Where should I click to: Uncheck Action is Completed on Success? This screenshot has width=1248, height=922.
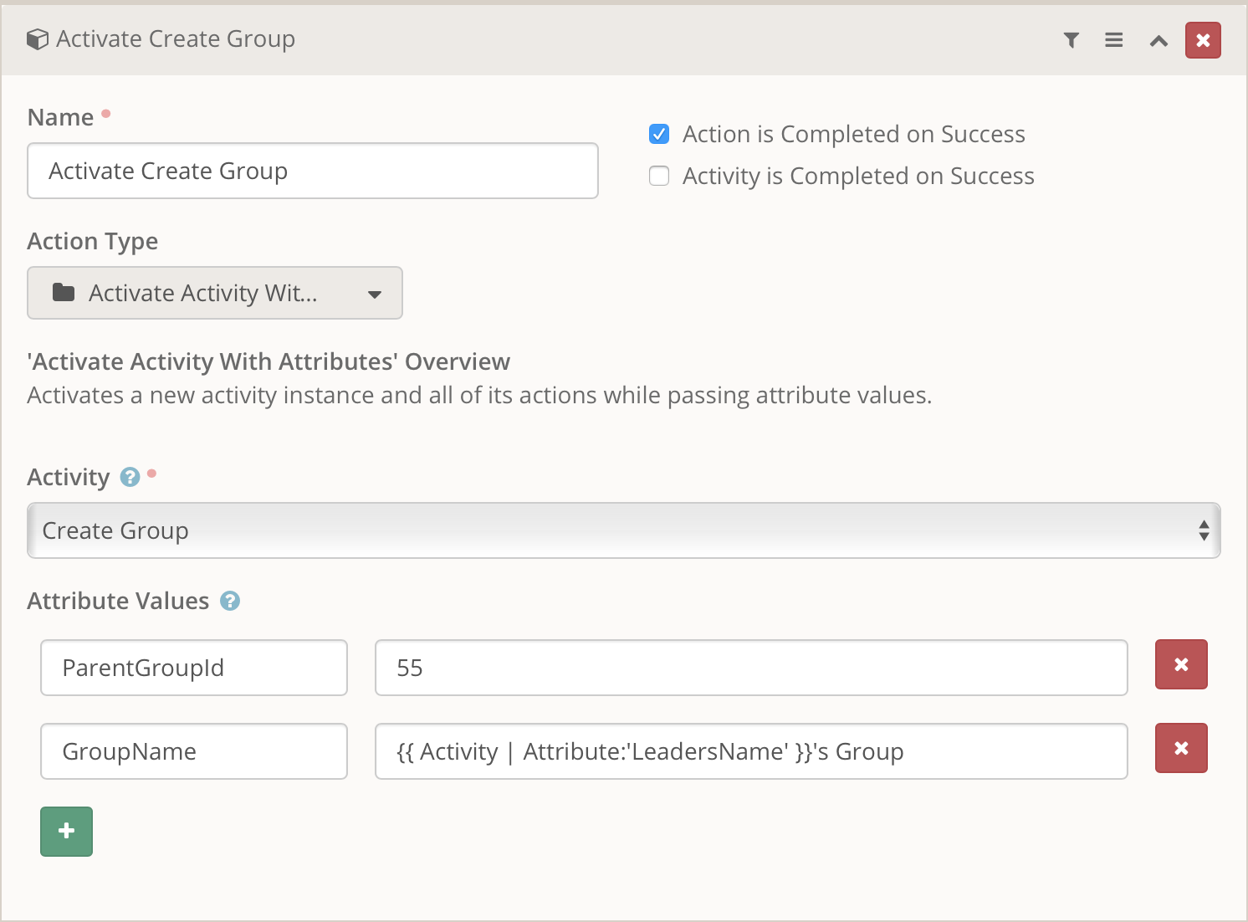pos(659,134)
